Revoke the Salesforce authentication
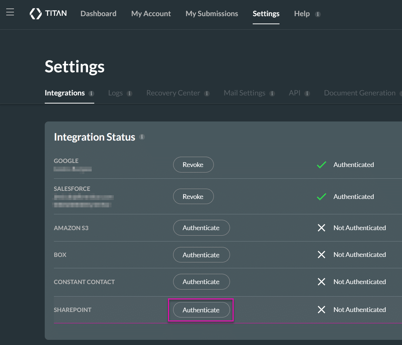The image size is (402, 345). click(x=193, y=196)
